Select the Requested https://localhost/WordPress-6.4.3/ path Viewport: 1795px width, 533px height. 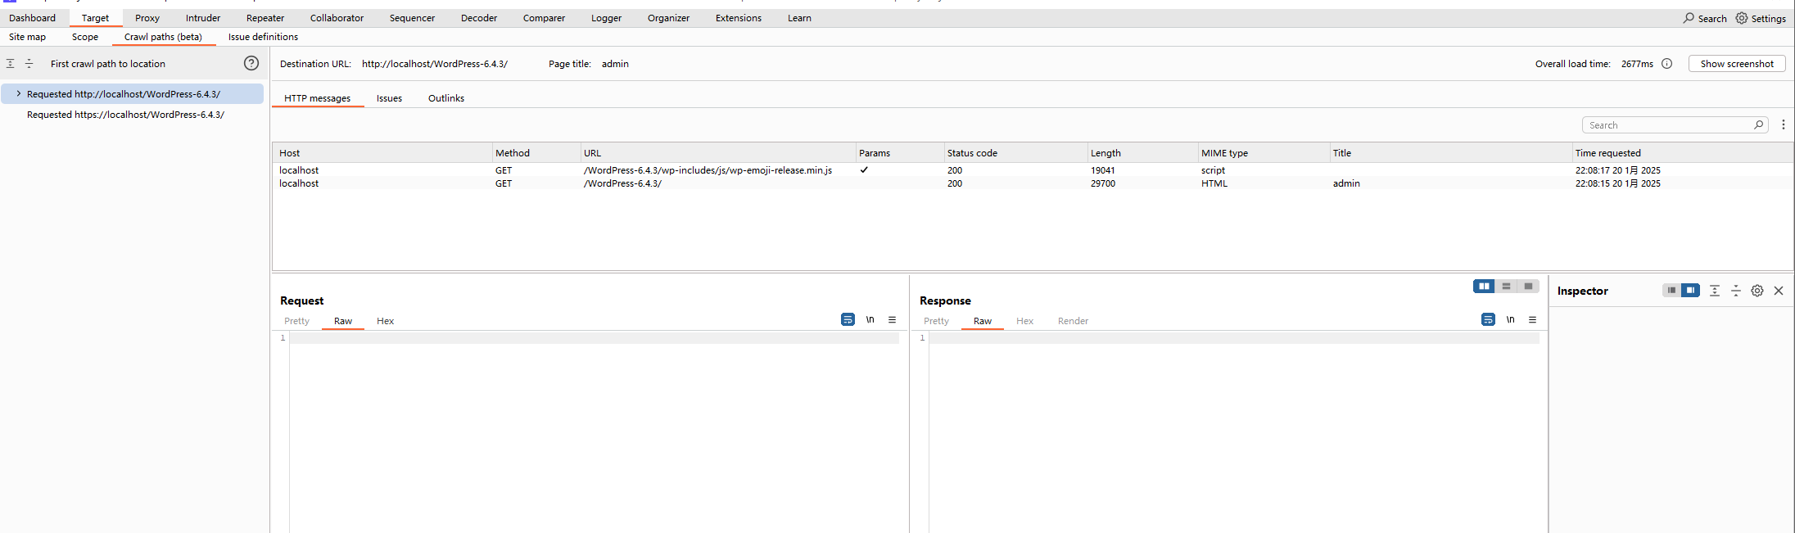tap(125, 115)
